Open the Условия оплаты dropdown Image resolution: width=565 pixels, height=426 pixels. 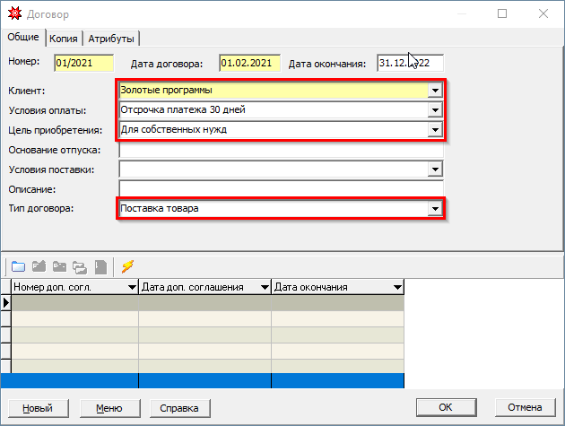[x=435, y=110]
